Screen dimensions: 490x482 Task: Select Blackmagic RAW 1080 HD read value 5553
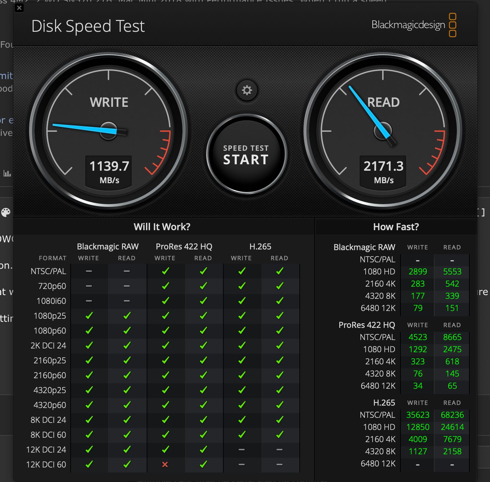pos(452,272)
